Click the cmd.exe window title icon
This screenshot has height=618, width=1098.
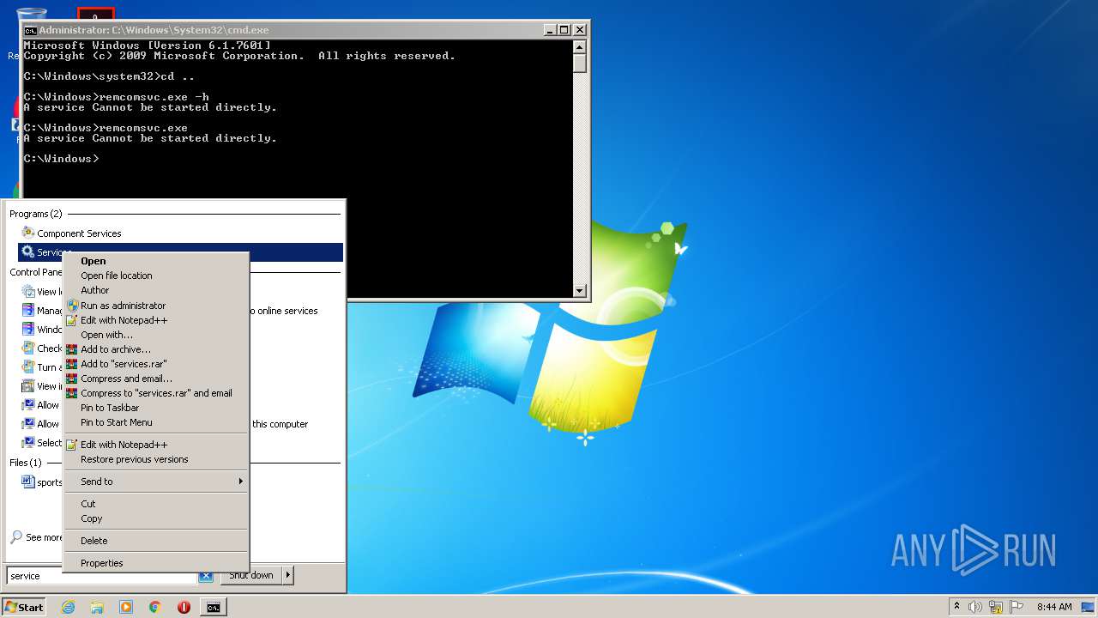click(x=31, y=30)
